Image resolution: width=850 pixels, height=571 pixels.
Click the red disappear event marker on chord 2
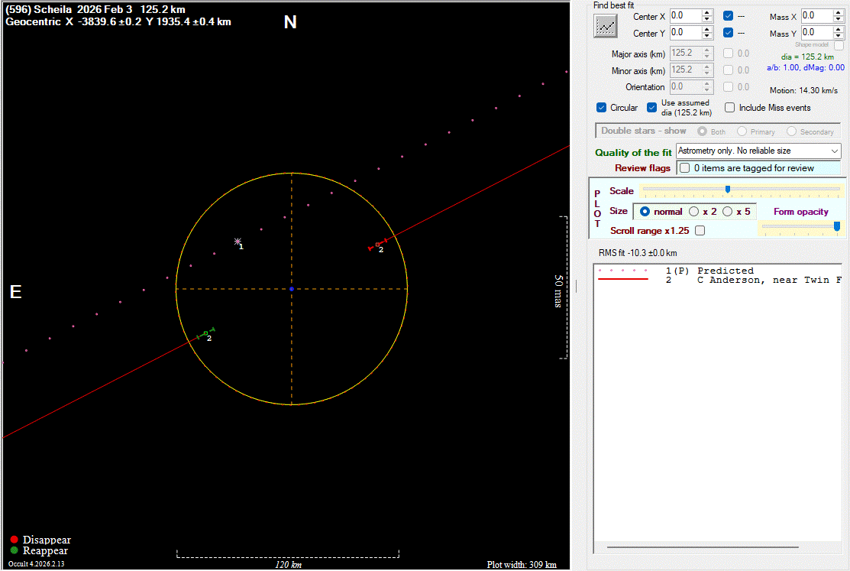coord(378,245)
